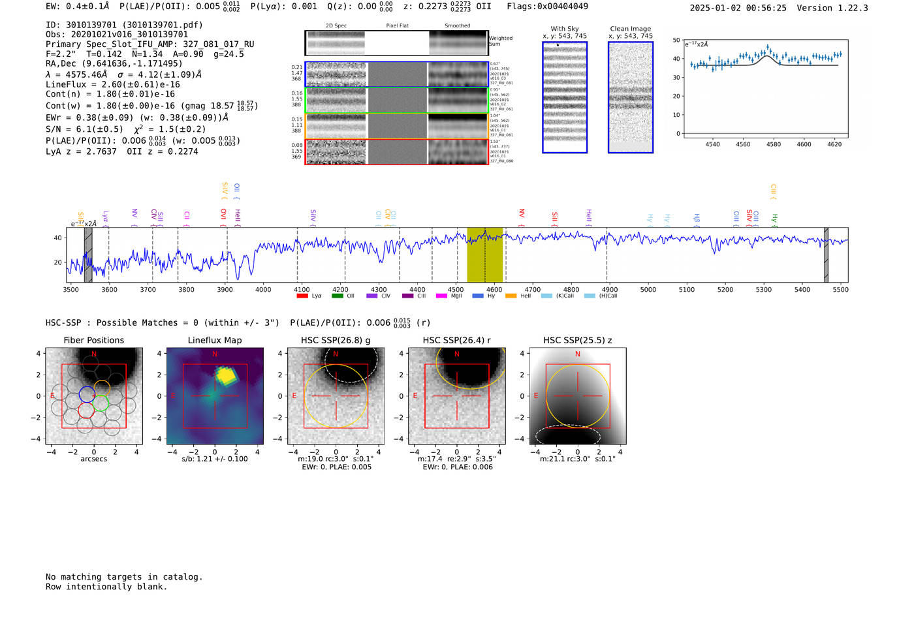This screenshot has width=914, height=622.
Task: Select the red-bordered 2D spectrum row
Action: point(396,151)
